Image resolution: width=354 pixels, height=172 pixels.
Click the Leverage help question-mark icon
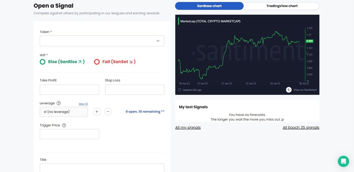[59, 103]
